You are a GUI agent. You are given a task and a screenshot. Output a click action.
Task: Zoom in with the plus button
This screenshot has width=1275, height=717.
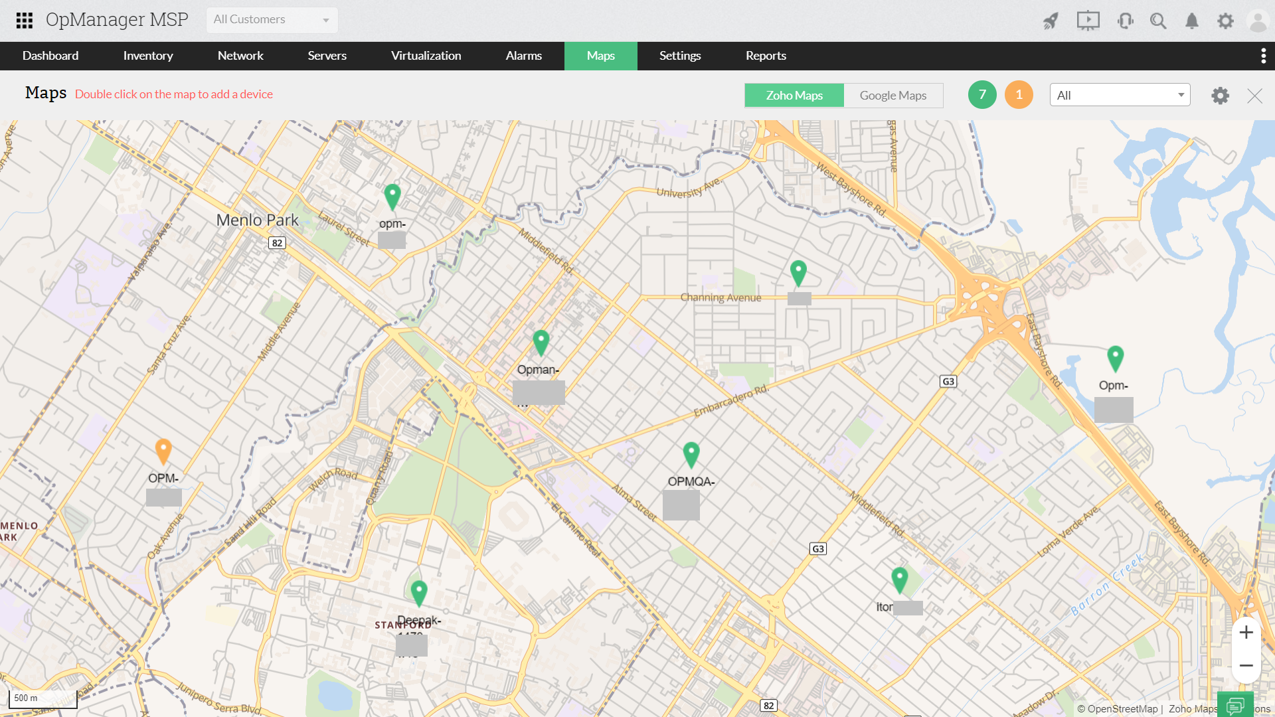(1246, 633)
